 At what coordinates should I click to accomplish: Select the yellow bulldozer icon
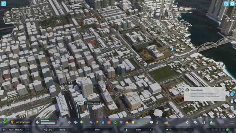pyautogui.click(x=166, y=122)
